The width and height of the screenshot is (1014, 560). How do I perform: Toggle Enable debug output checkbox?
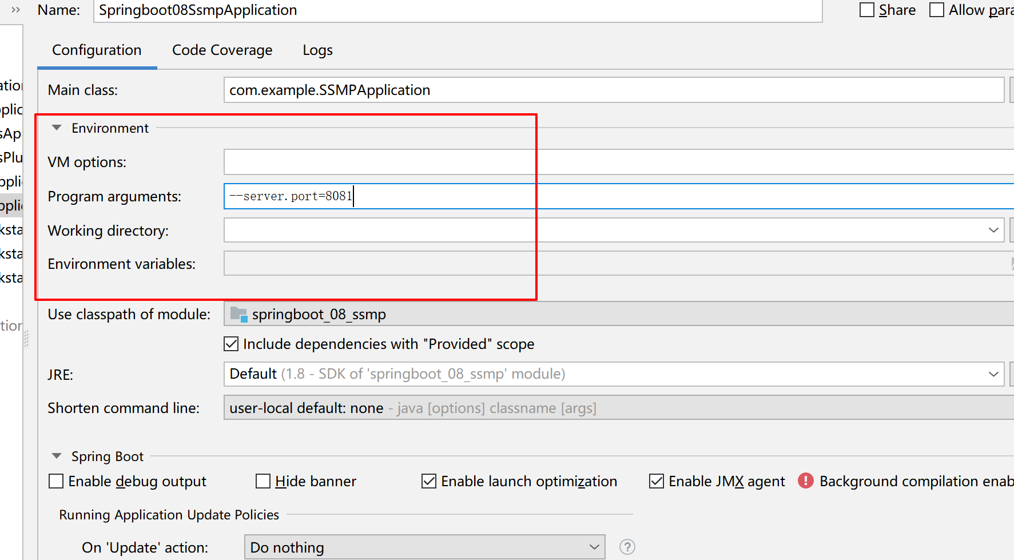click(x=56, y=481)
